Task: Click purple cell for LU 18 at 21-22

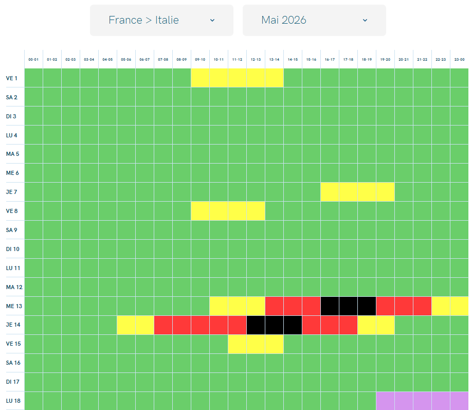Action: click(422, 401)
